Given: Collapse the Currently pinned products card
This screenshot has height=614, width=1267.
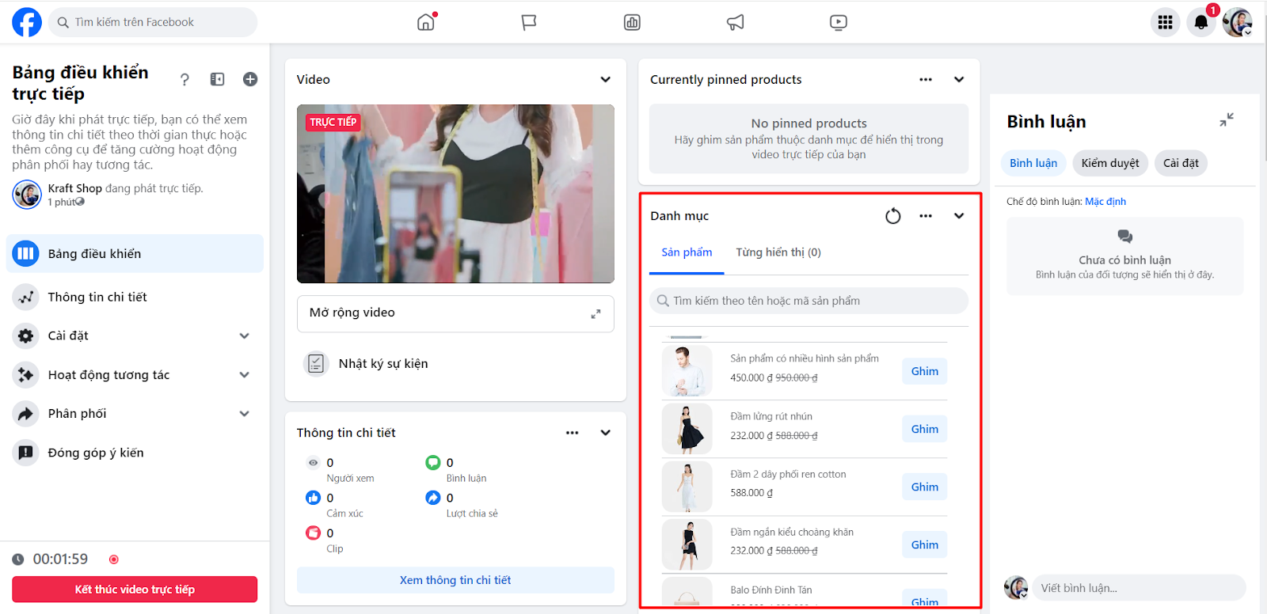Looking at the screenshot, I should coord(959,79).
